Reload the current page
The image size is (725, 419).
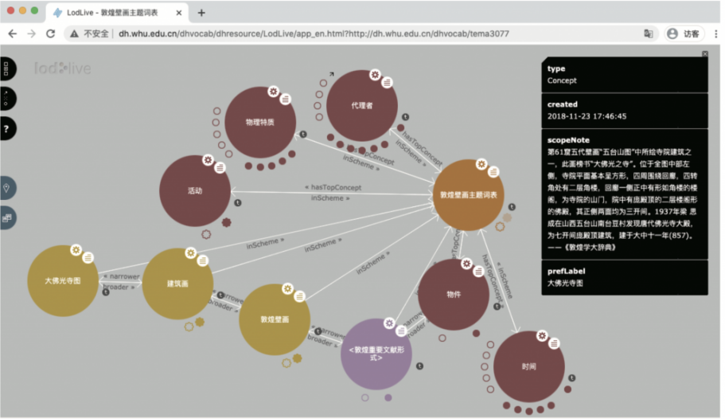(x=50, y=33)
